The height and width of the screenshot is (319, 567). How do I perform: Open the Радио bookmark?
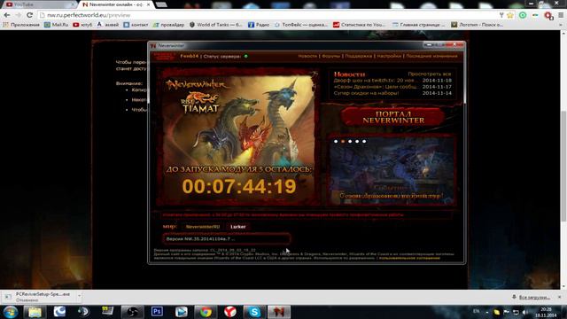259,25
